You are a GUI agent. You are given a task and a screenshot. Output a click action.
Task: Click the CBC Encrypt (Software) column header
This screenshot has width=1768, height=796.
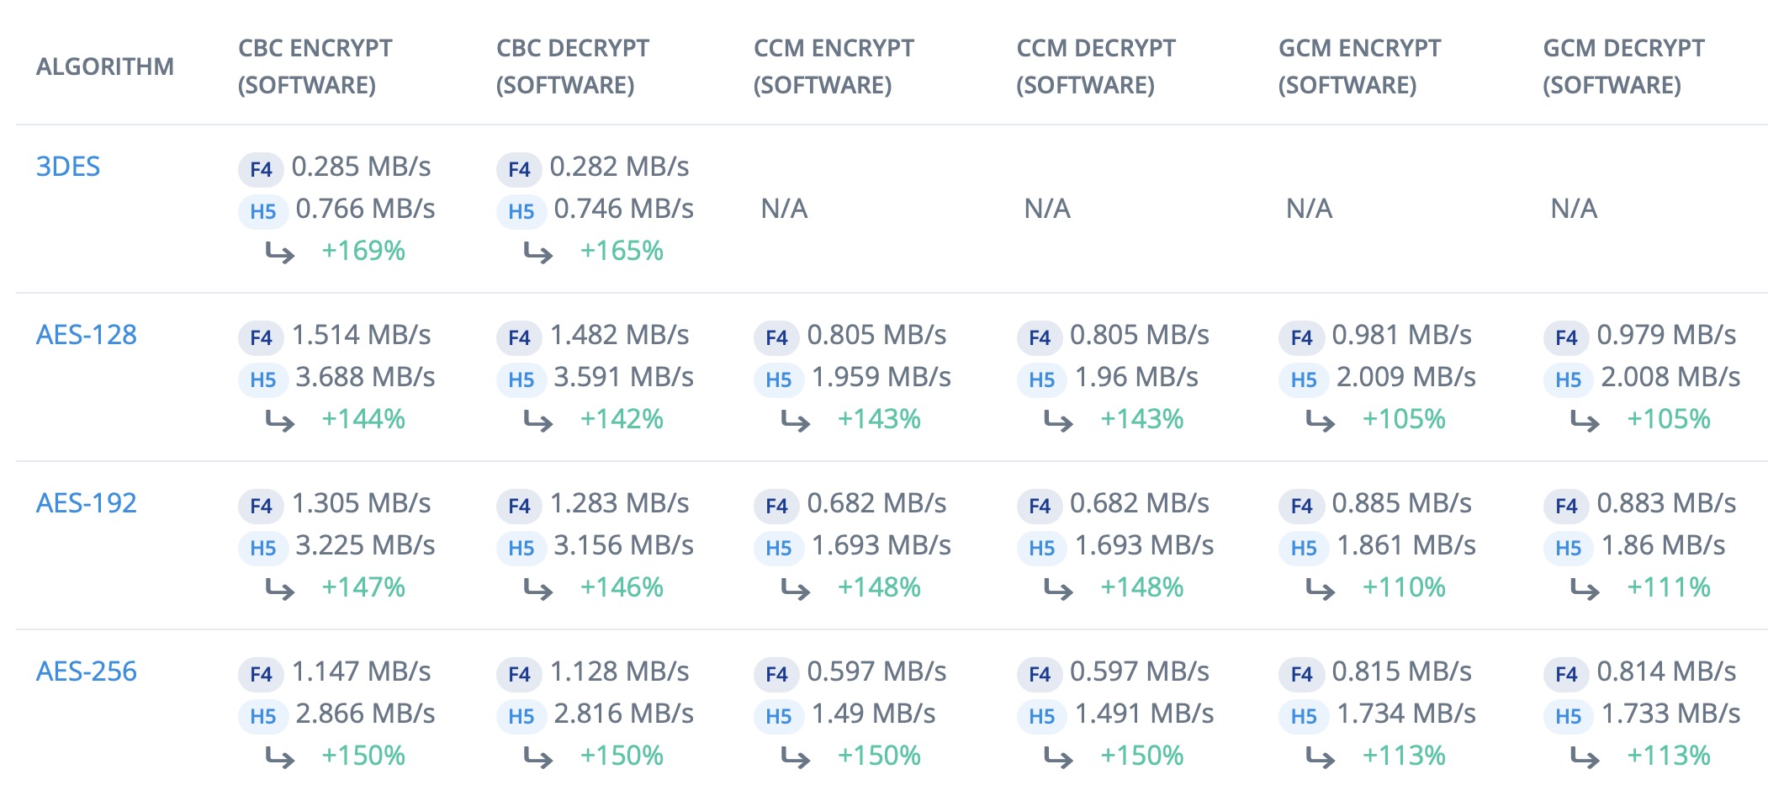315,66
